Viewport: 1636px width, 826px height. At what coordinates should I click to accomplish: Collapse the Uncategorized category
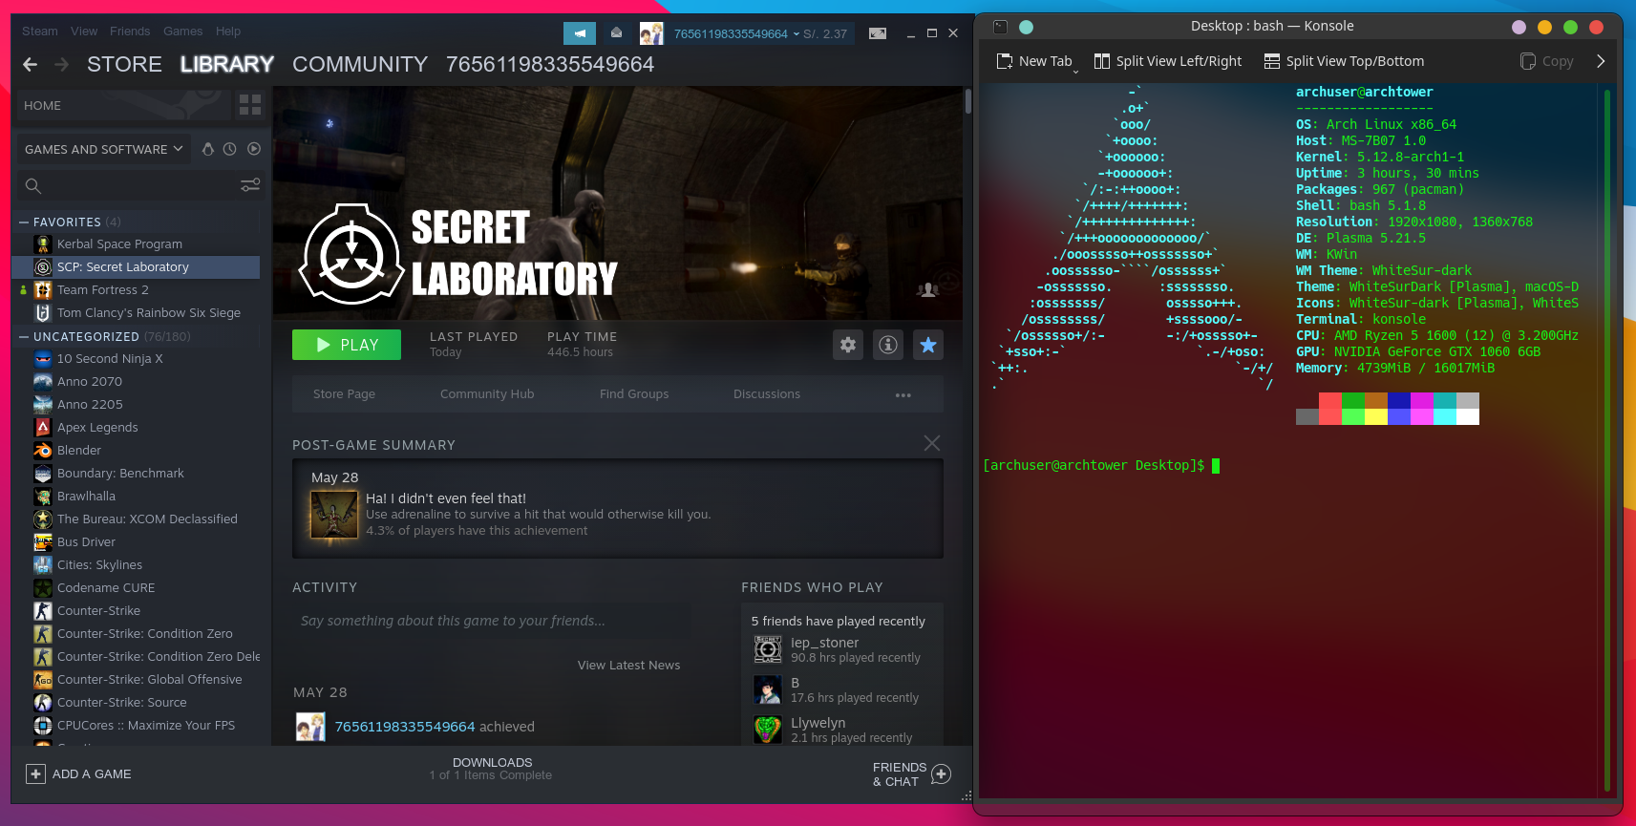pos(24,336)
